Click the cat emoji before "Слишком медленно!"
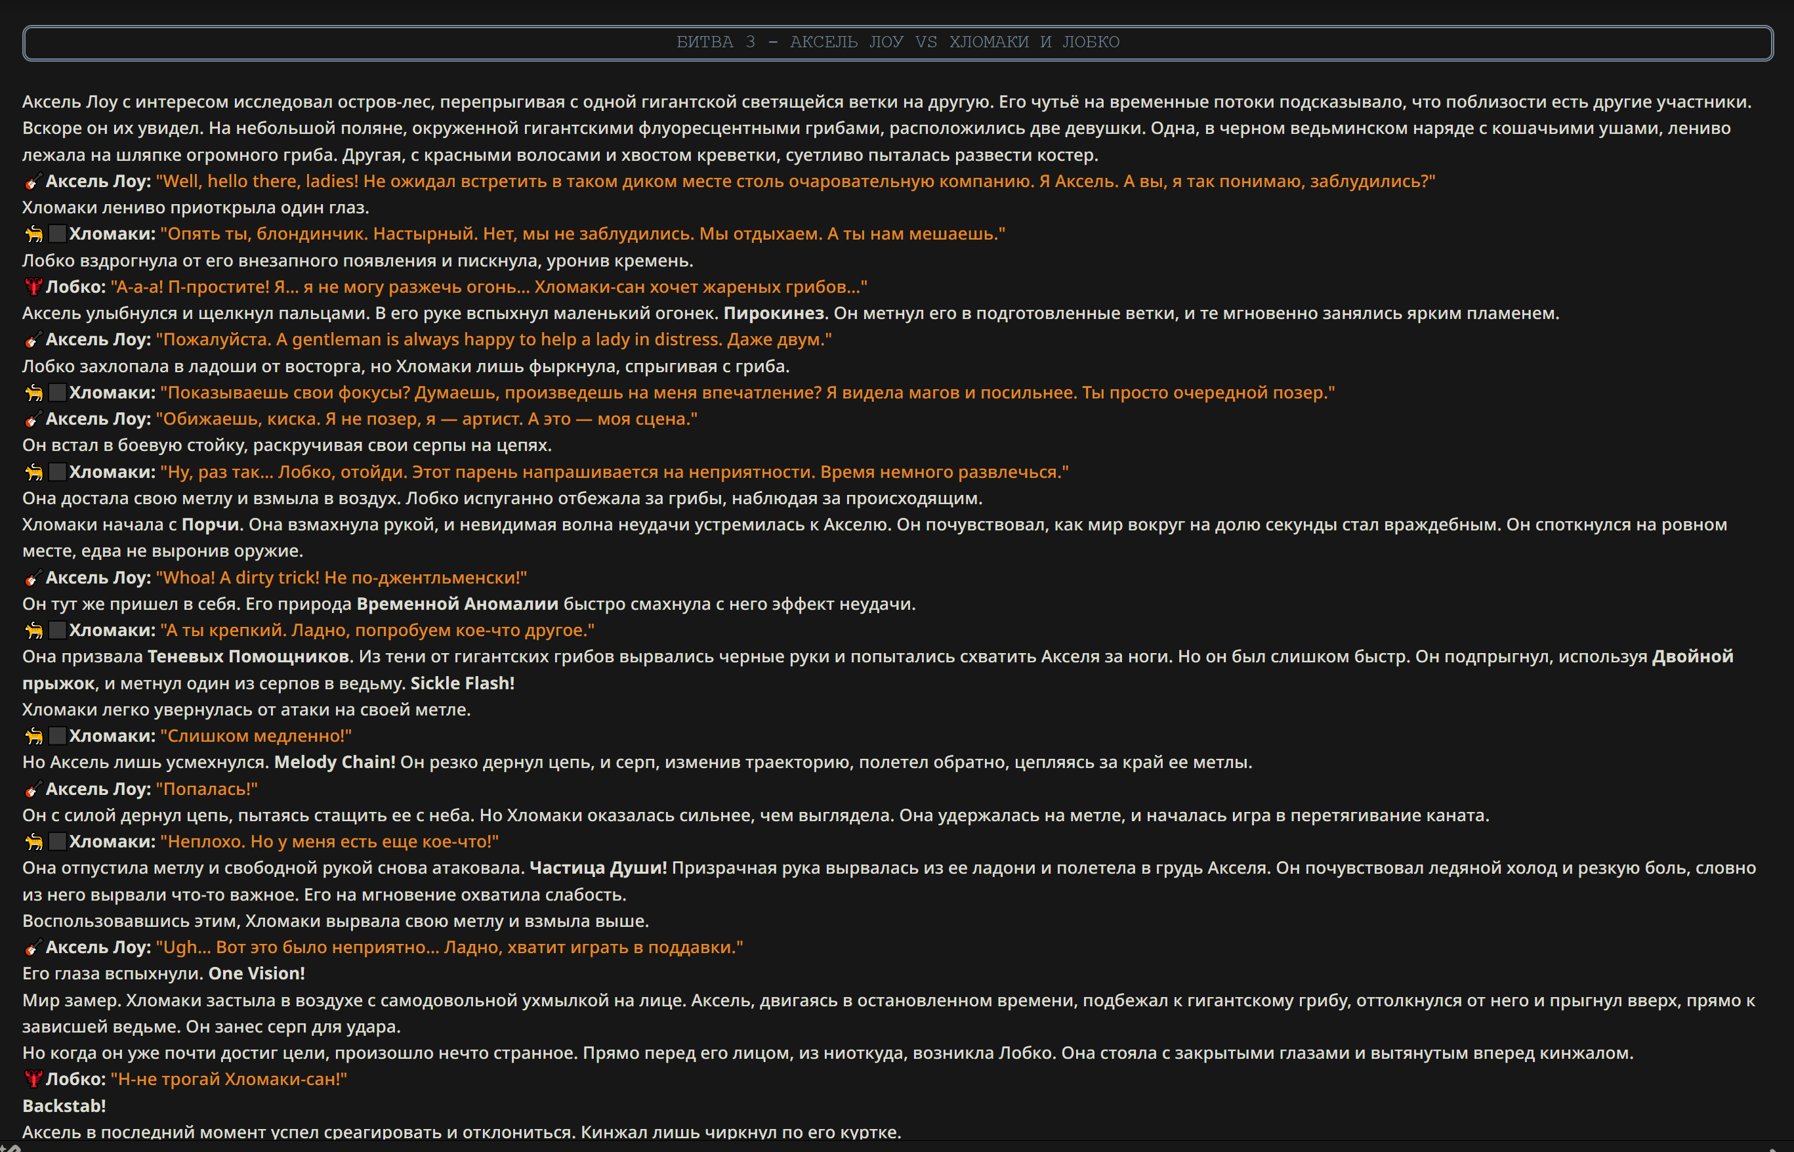This screenshot has width=1794, height=1152. (x=33, y=736)
